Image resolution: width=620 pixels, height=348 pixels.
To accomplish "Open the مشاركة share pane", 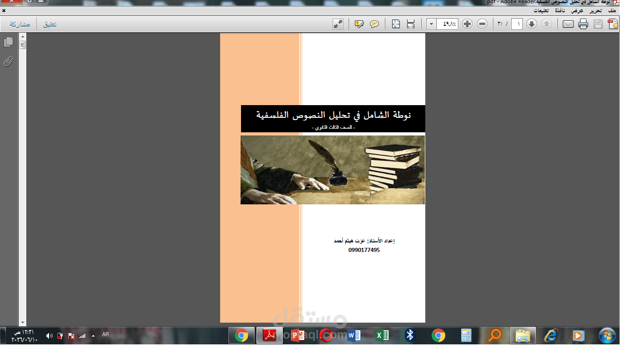I will click(x=20, y=24).
